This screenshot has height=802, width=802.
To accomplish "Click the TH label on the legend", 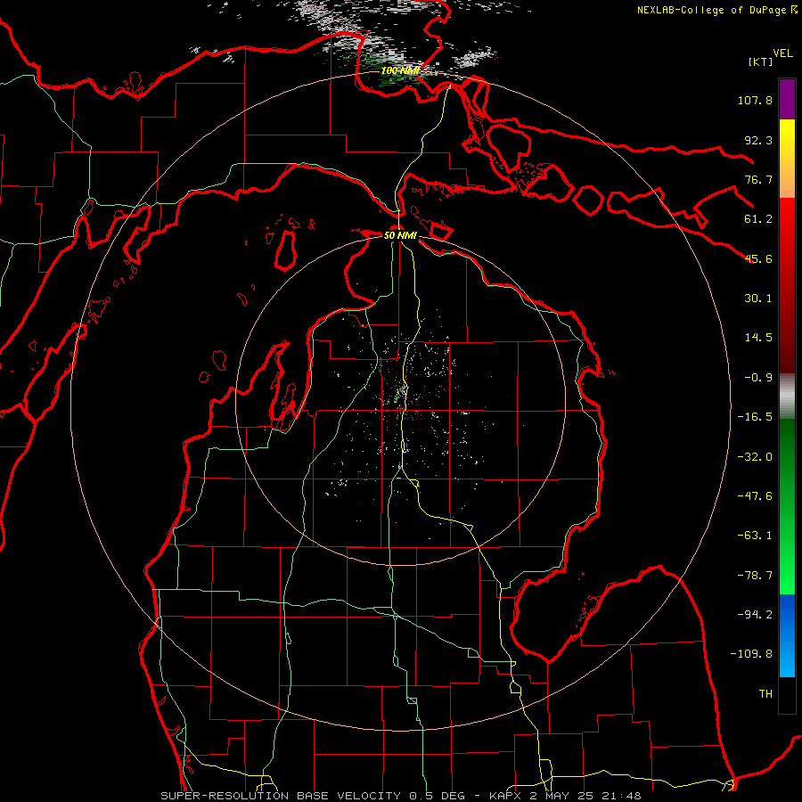I will click(765, 694).
